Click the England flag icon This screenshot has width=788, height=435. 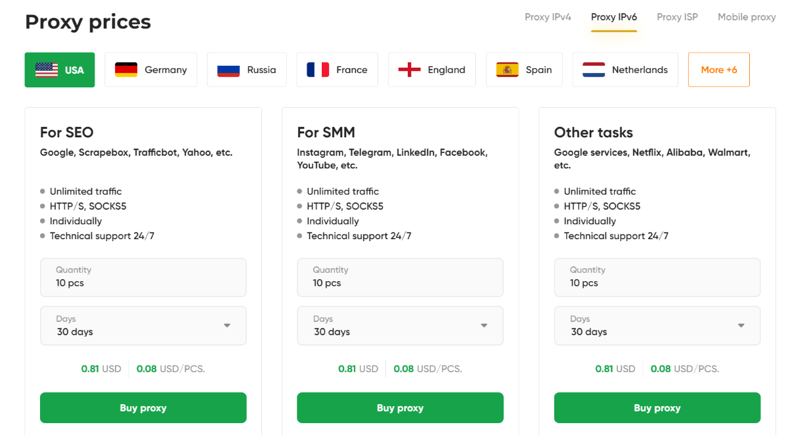410,68
